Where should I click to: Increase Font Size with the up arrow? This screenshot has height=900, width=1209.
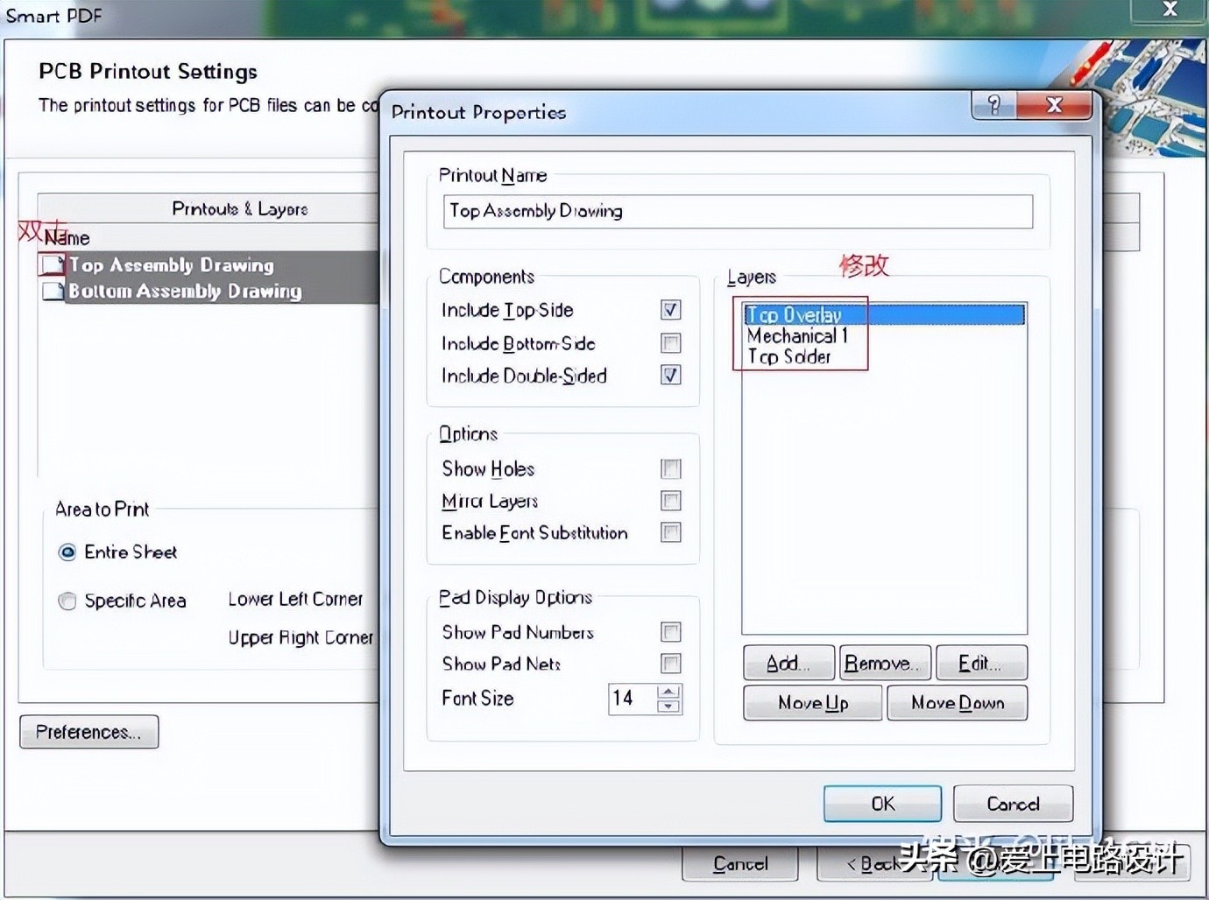point(669,693)
